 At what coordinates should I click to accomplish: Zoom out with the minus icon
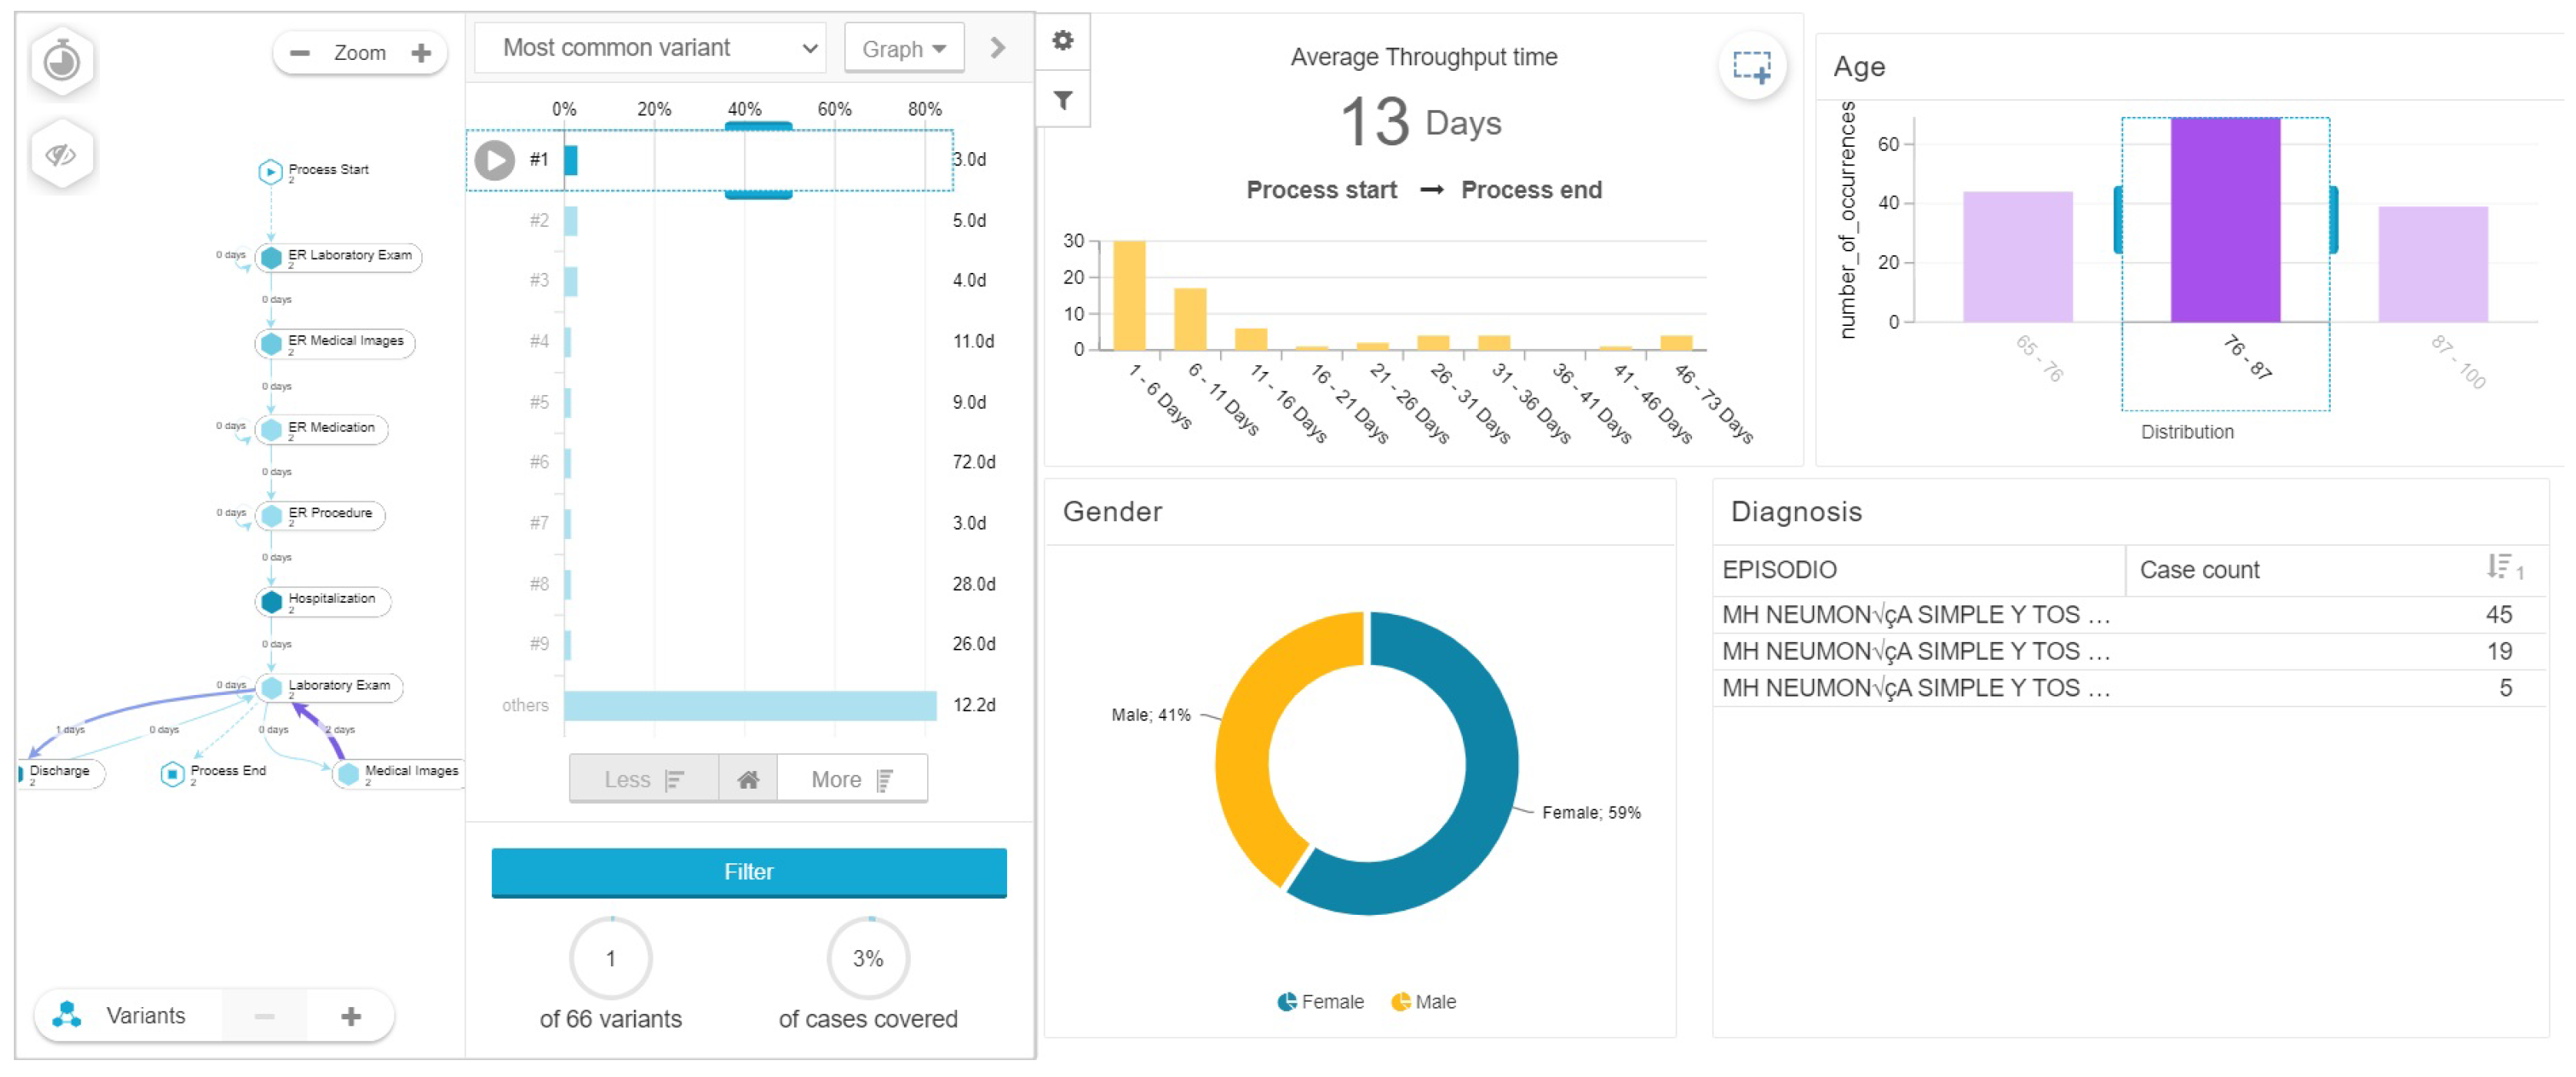pyautogui.click(x=299, y=53)
